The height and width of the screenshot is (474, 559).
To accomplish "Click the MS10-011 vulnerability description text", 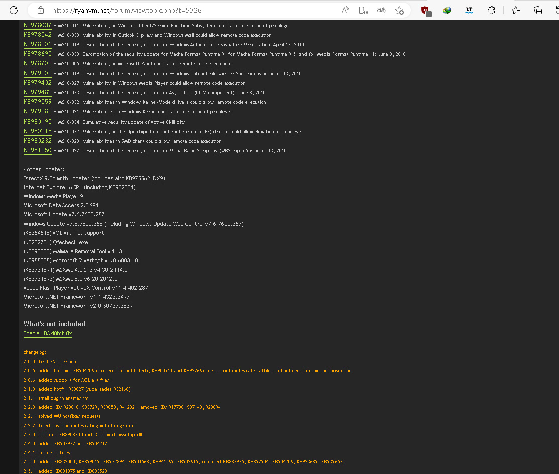I will tap(173, 25).
